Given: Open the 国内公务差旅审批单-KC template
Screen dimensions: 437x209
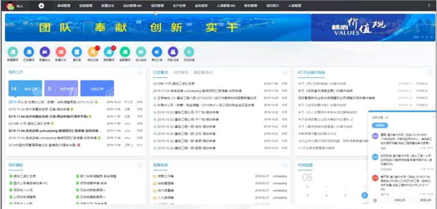Looking at the screenshot, I should click(31, 183).
